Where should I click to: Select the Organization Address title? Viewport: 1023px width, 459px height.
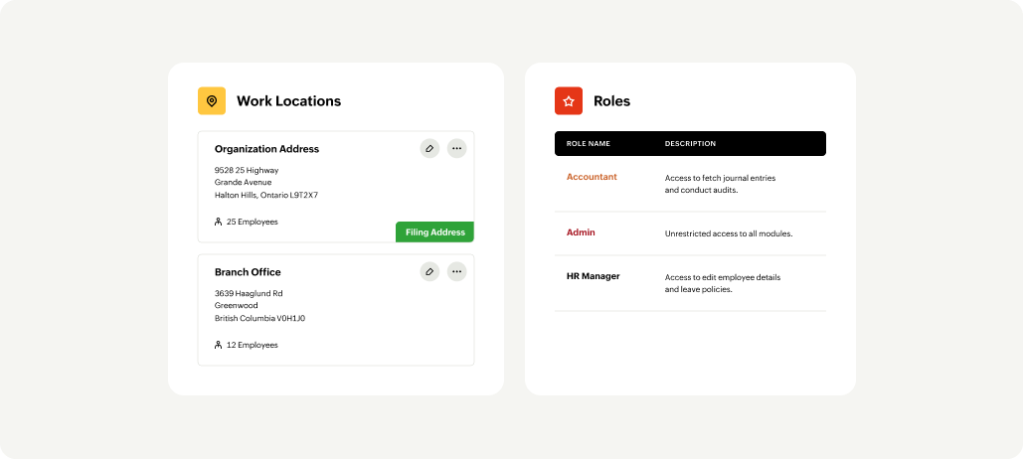point(266,149)
